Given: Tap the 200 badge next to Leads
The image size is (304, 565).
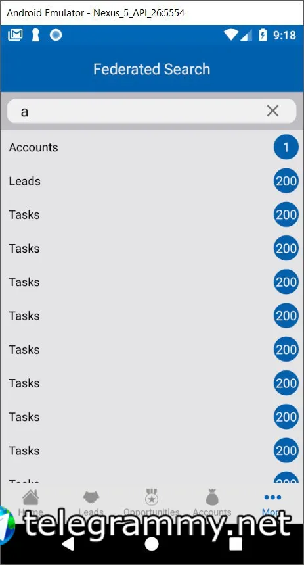Looking at the screenshot, I should pos(286,181).
